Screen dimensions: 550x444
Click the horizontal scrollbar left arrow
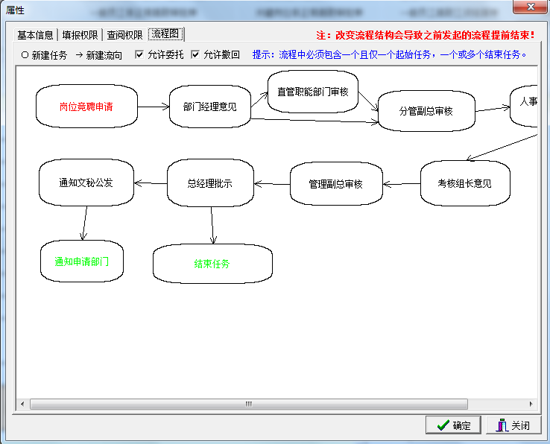pos(22,404)
